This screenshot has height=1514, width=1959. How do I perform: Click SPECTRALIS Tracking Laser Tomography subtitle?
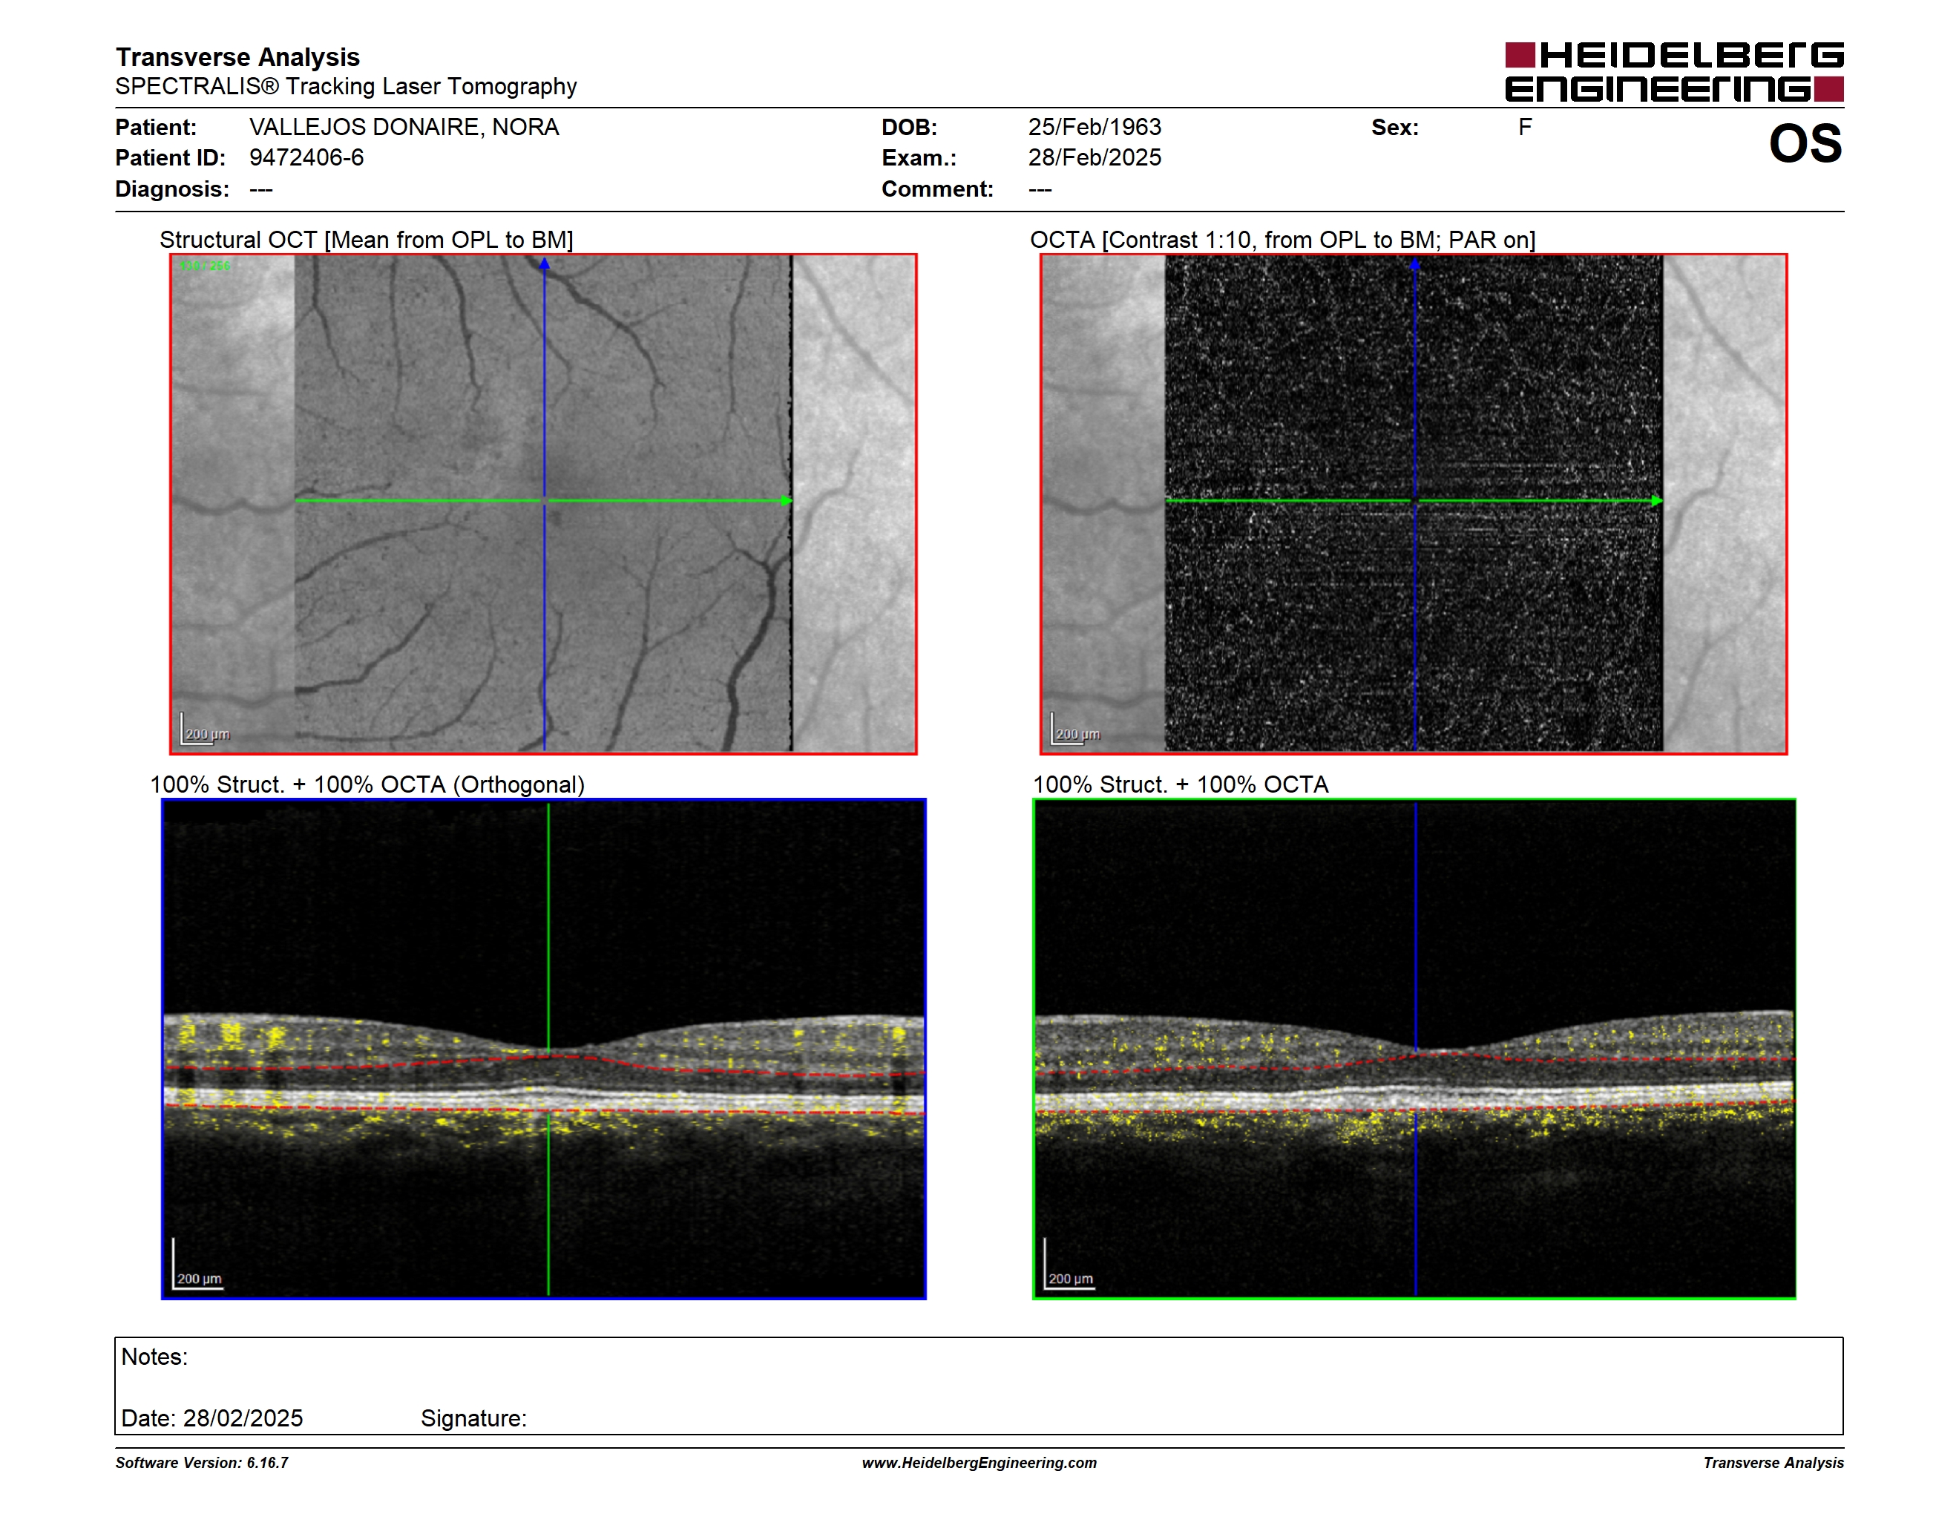click(347, 87)
